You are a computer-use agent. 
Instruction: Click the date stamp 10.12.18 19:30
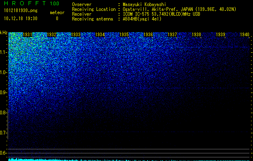point(21,19)
